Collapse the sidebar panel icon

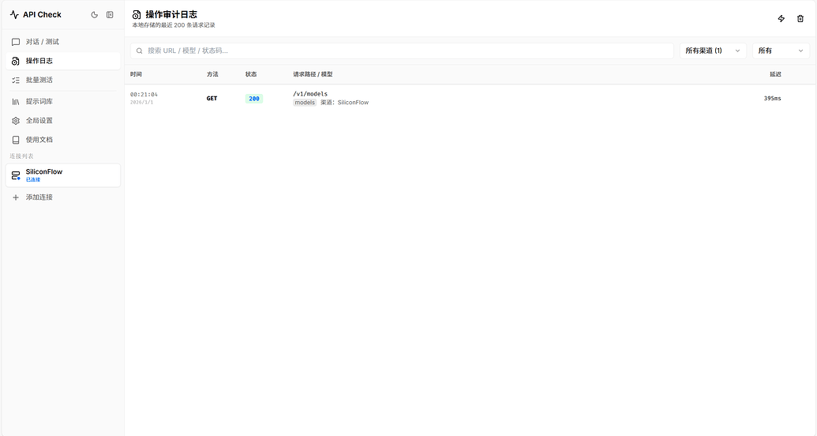point(110,14)
